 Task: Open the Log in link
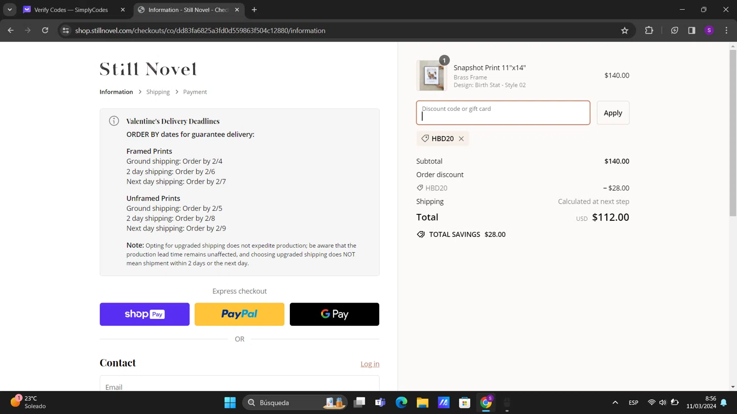370,364
